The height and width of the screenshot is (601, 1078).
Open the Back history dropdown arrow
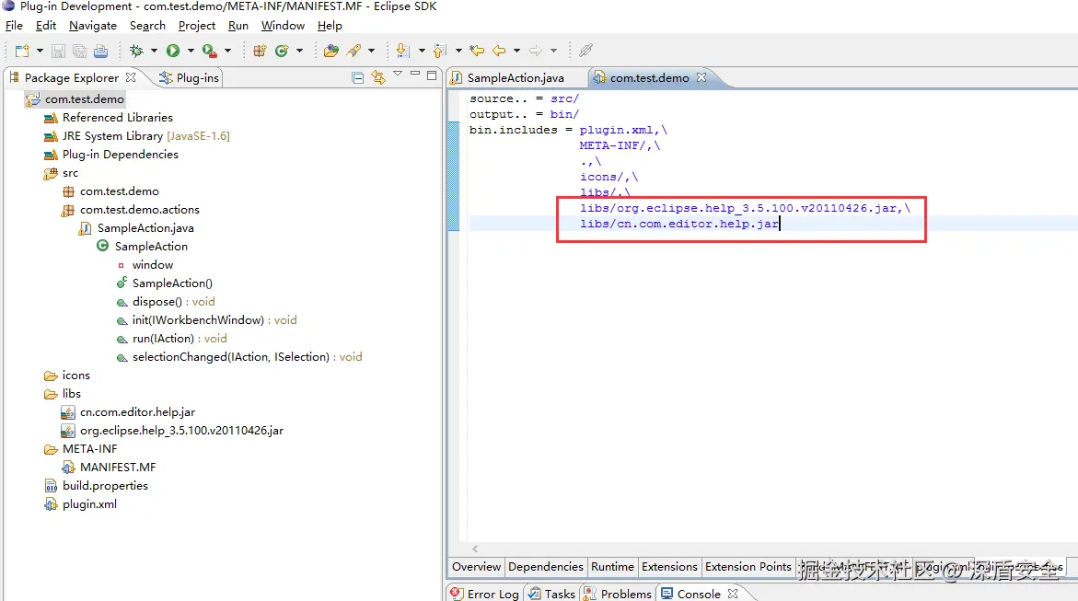point(516,51)
